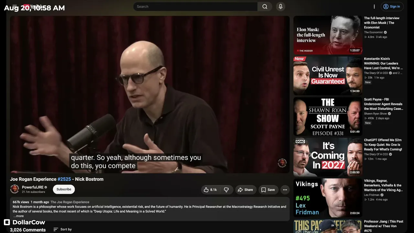Open the PowerfulJRE channel name link

tap(33, 187)
